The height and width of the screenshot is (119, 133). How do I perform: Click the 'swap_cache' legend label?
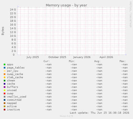(x=15, y=74)
